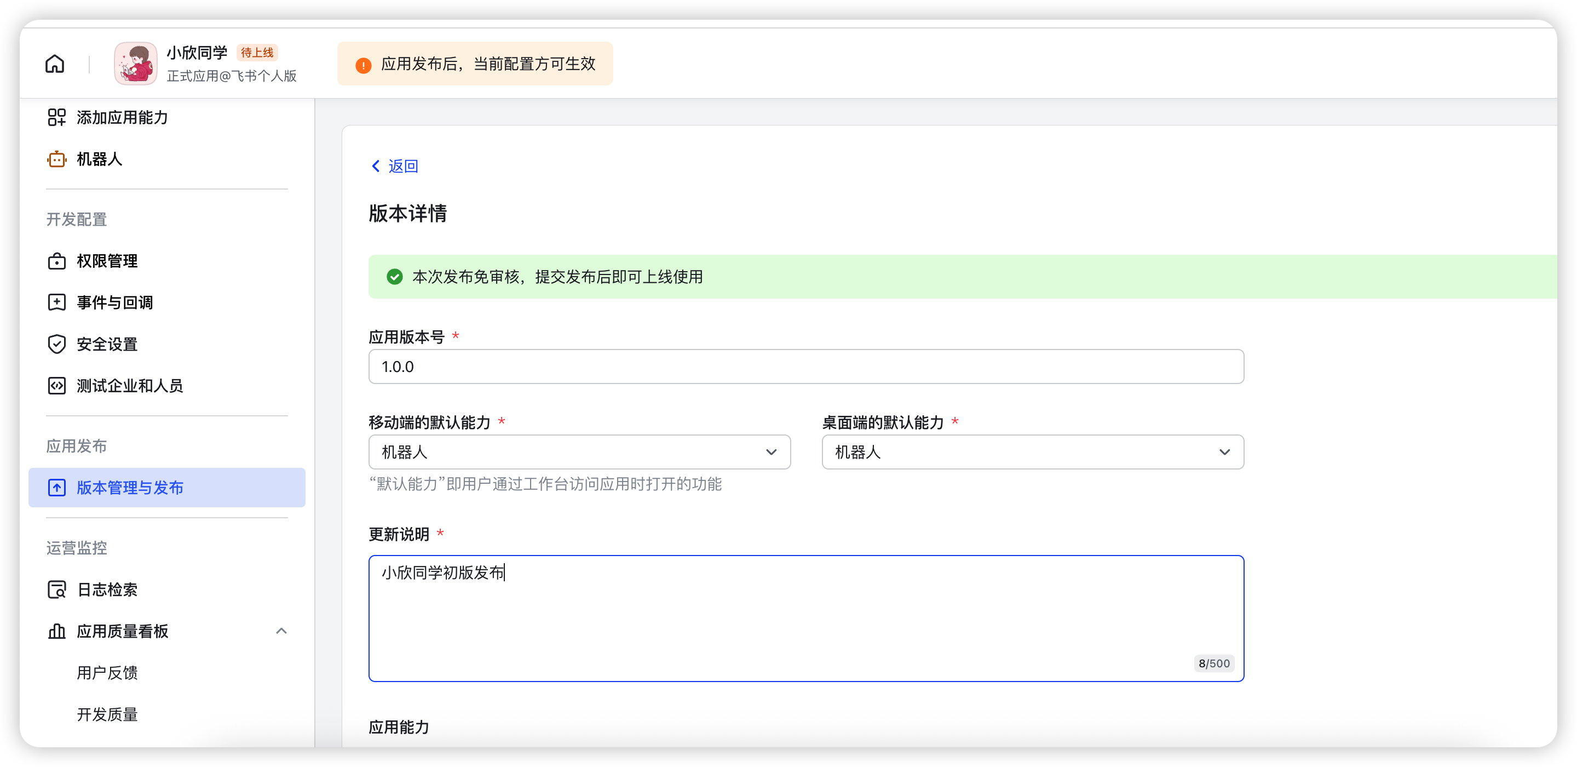Click the 机器人 robot icon in sidebar
The image size is (1577, 767).
[x=56, y=159]
